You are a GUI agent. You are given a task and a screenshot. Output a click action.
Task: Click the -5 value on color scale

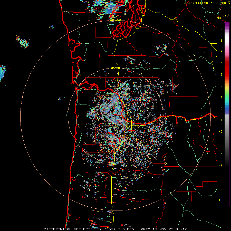pos(220,166)
